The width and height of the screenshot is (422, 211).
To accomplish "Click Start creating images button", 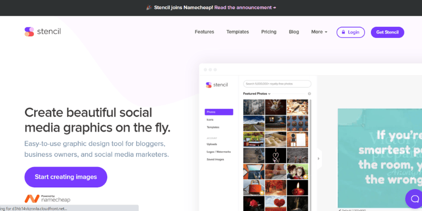I will tap(66, 177).
